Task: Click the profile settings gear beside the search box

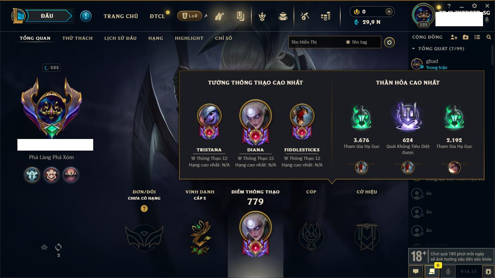Action: pyautogui.click(x=389, y=42)
